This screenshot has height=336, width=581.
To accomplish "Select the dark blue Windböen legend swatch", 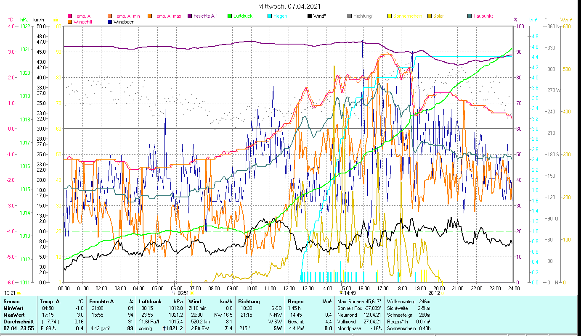I will pyautogui.click(x=110, y=21).
